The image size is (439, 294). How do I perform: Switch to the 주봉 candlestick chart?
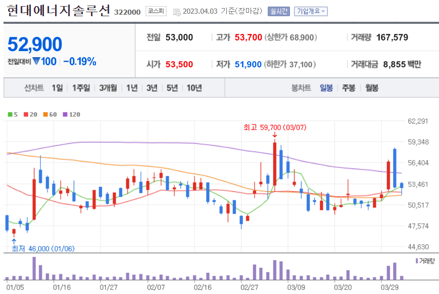point(349,88)
